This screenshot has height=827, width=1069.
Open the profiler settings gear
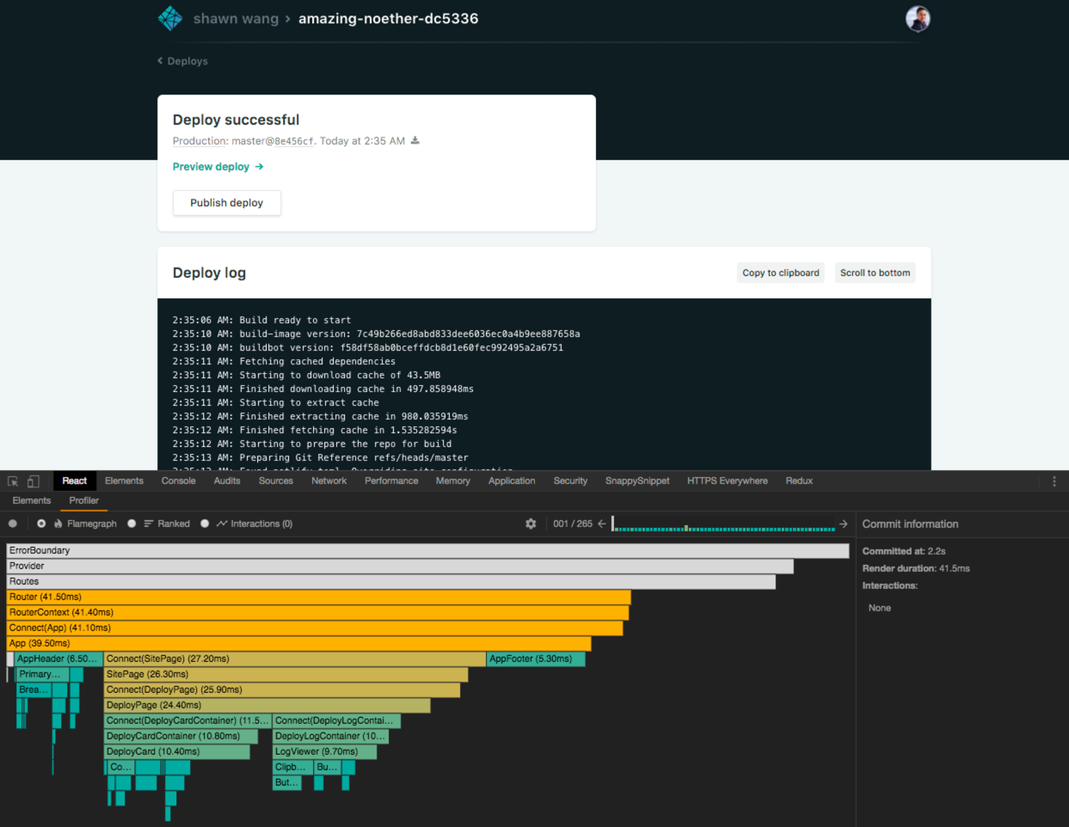coord(531,524)
